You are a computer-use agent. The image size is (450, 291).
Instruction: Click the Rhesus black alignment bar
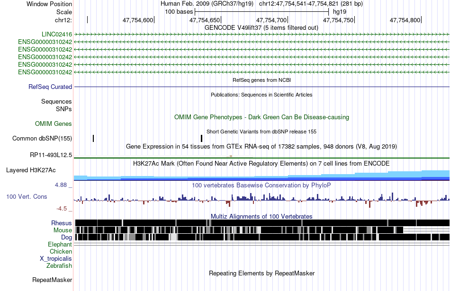(261, 223)
